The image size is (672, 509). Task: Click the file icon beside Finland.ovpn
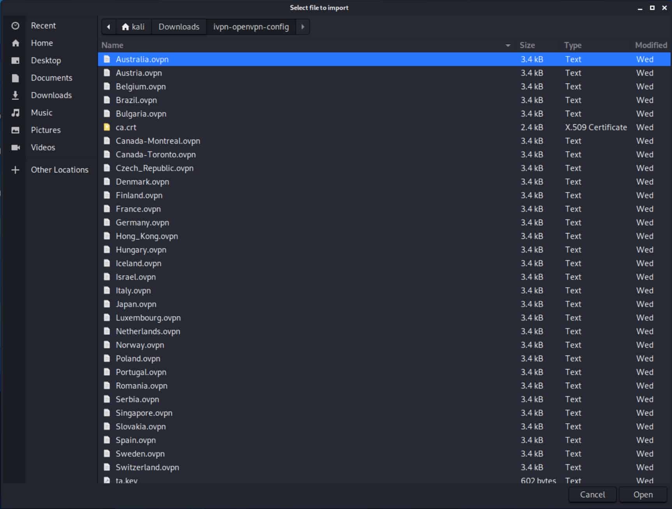[x=107, y=195]
